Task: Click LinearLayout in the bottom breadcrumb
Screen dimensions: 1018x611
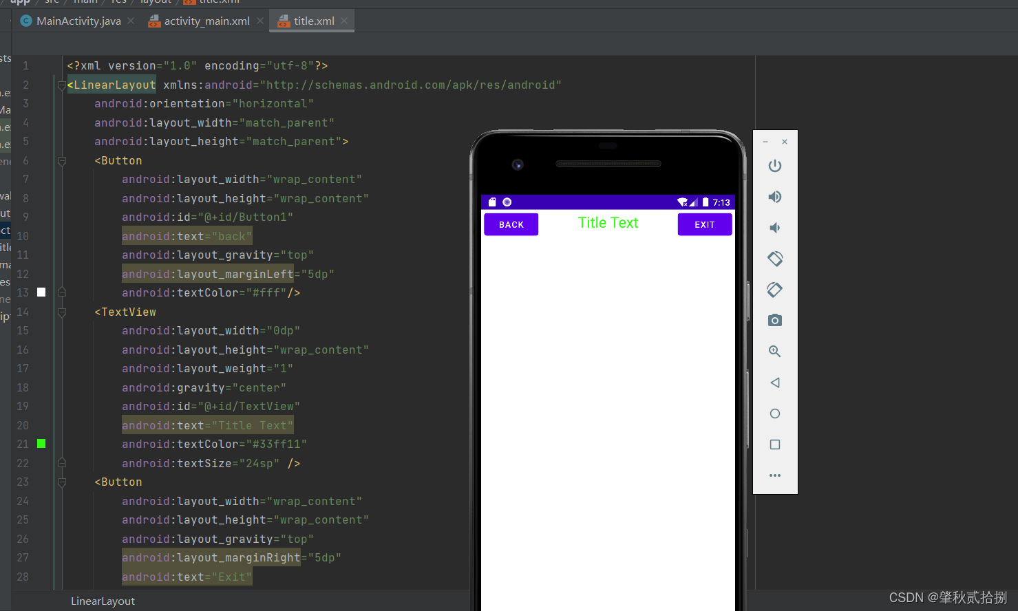Action: (x=103, y=601)
